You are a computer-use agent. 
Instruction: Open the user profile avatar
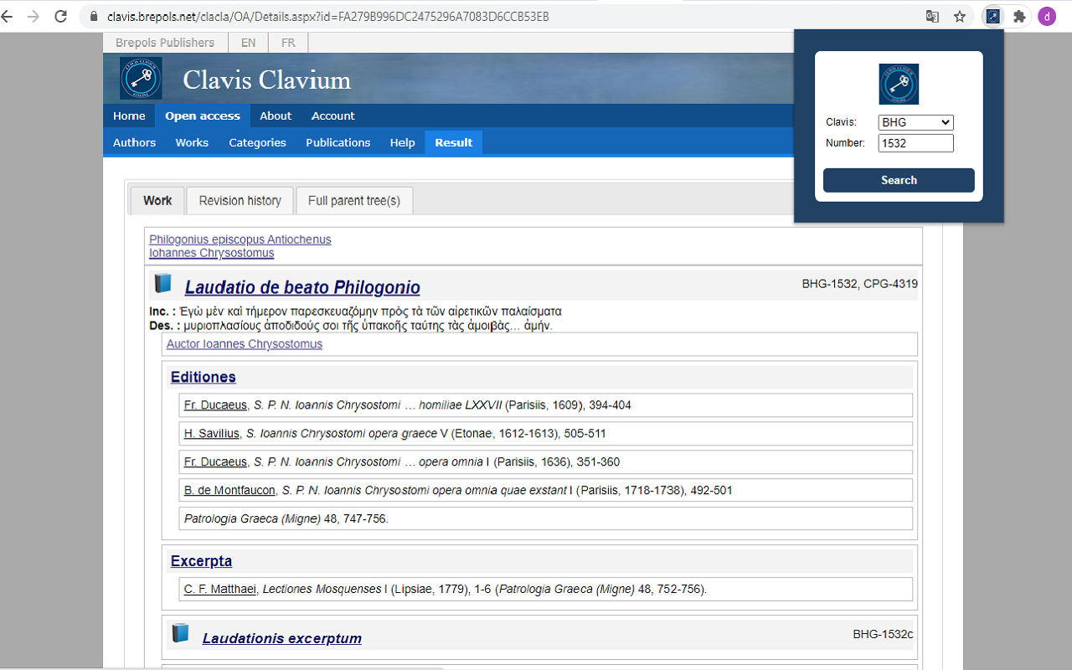pyautogui.click(x=1047, y=16)
